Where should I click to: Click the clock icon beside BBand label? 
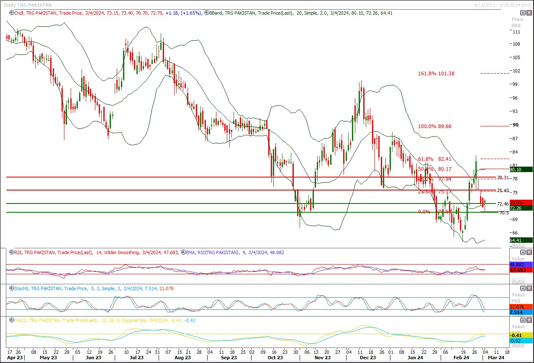[x=206, y=13]
